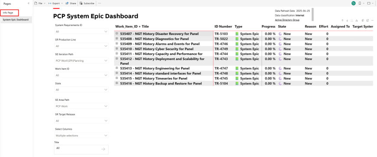The width and height of the screenshot is (377, 157).
Task: Click ID Number cell TR-4743
Action: click(x=221, y=59)
